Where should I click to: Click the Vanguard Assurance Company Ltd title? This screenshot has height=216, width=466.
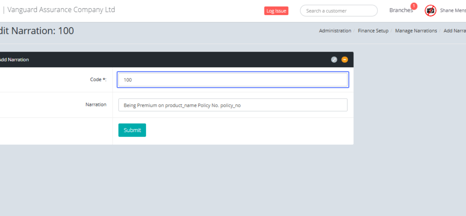click(x=61, y=10)
